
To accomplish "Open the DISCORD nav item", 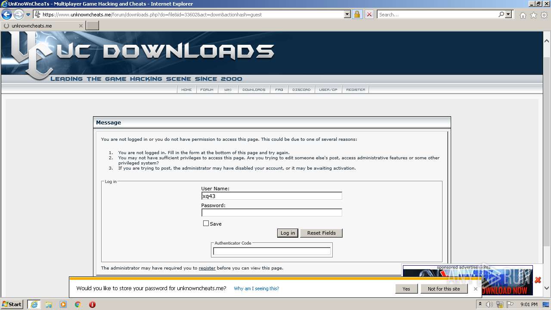I will [x=301, y=90].
